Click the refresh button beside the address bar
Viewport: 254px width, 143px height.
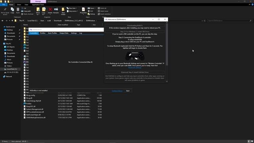[x=205, y=21]
